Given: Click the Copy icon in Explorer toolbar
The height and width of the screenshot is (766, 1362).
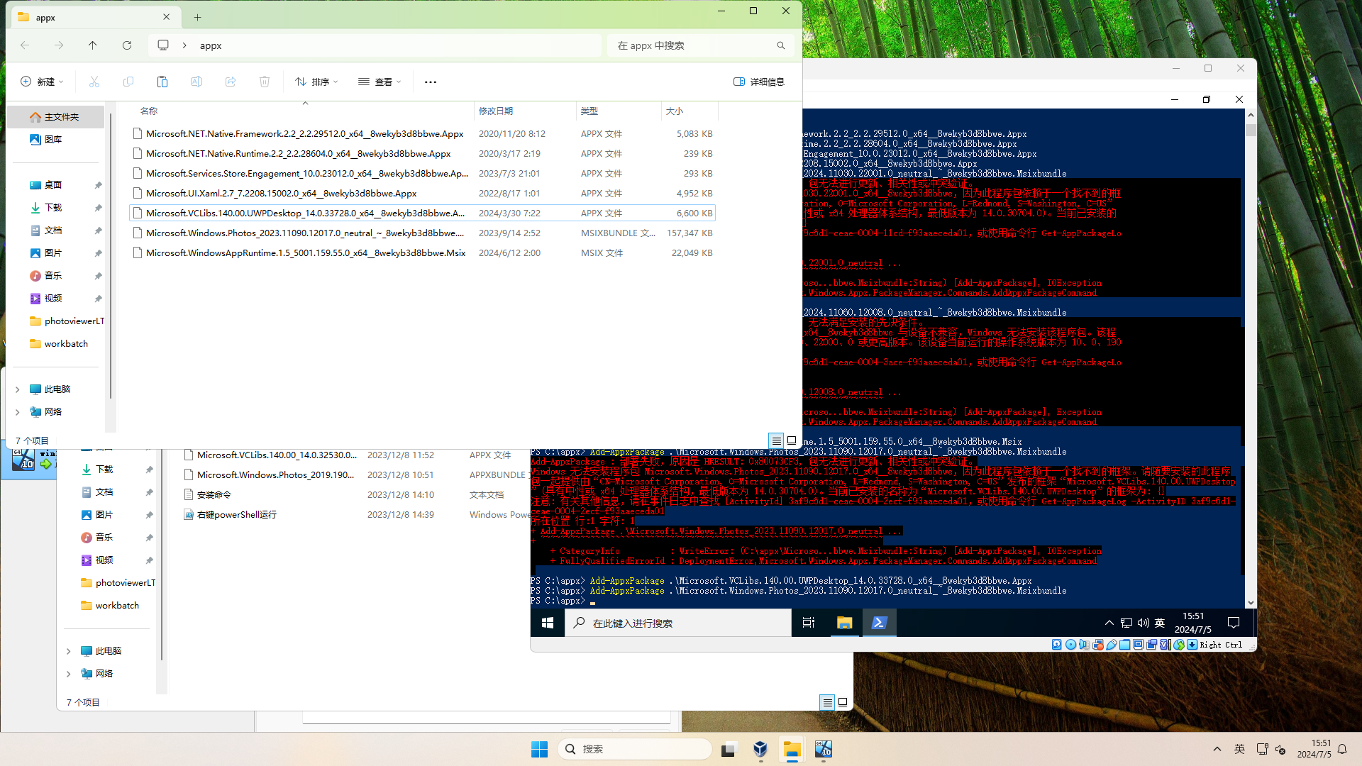Looking at the screenshot, I should point(128,82).
